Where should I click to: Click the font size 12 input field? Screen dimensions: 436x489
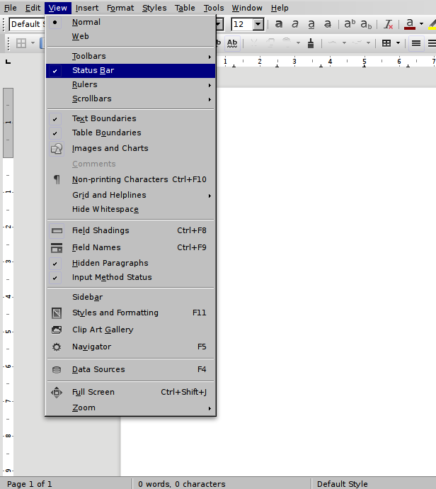tap(242, 24)
